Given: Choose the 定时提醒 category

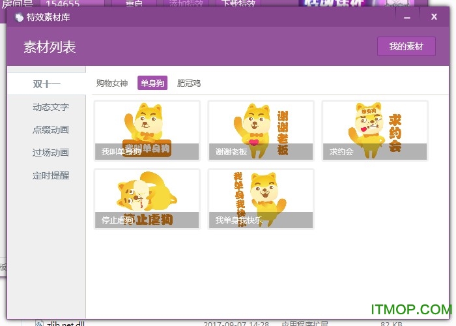Looking at the screenshot, I should point(51,175).
